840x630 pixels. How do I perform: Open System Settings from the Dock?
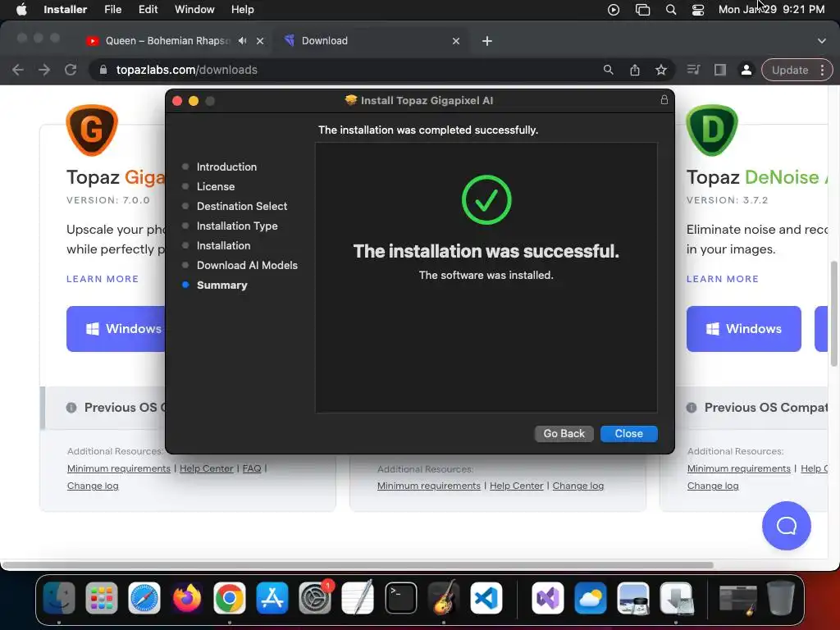coord(315,598)
